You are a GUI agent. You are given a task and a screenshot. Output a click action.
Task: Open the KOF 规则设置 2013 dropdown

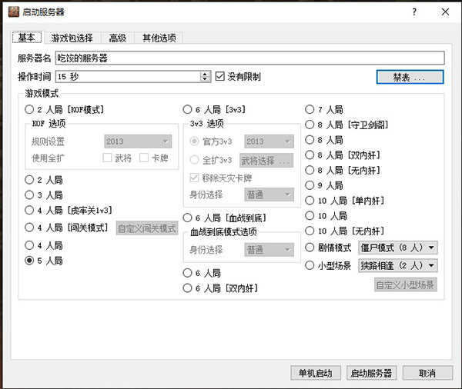click(x=138, y=141)
